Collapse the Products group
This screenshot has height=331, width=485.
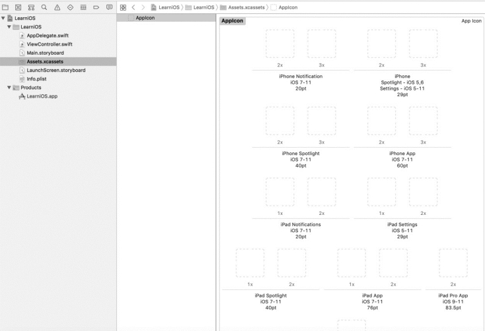click(x=9, y=88)
